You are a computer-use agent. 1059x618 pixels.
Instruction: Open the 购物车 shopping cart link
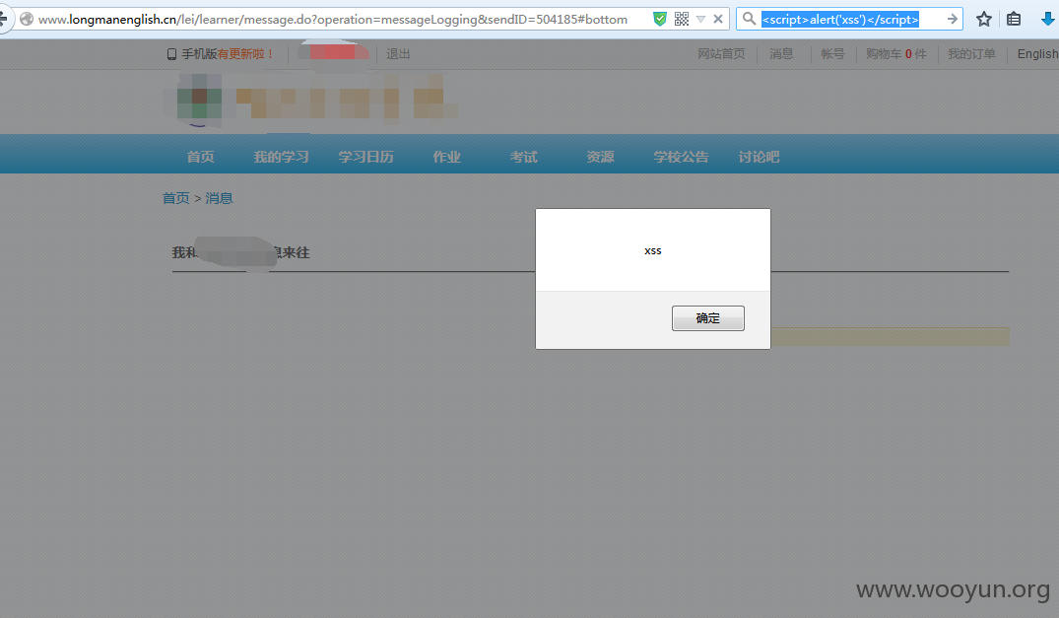[x=896, y=54]
